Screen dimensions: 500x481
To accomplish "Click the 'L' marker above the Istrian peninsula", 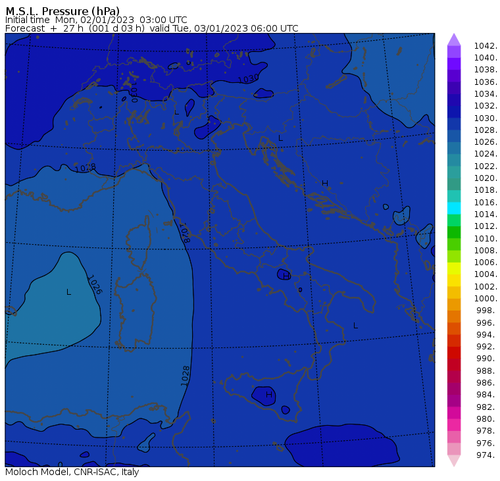I will click(x=281, y=138).
